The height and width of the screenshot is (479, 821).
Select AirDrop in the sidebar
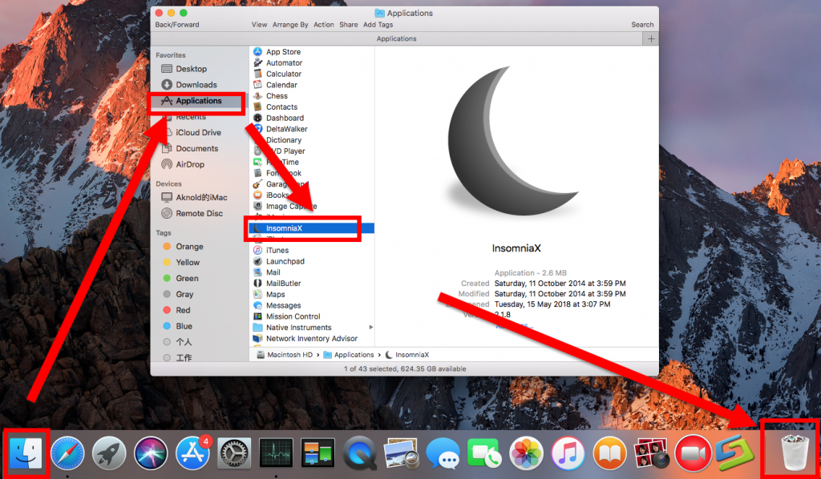(190, 164)
